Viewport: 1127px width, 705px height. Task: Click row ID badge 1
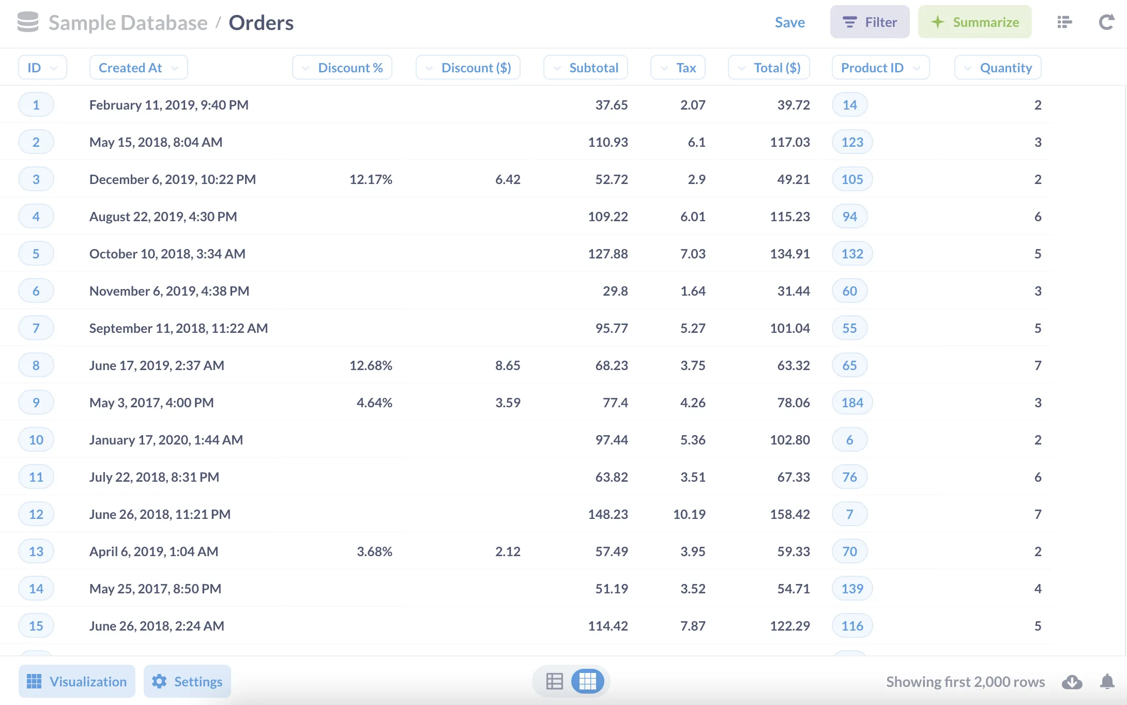pos(36,104)
